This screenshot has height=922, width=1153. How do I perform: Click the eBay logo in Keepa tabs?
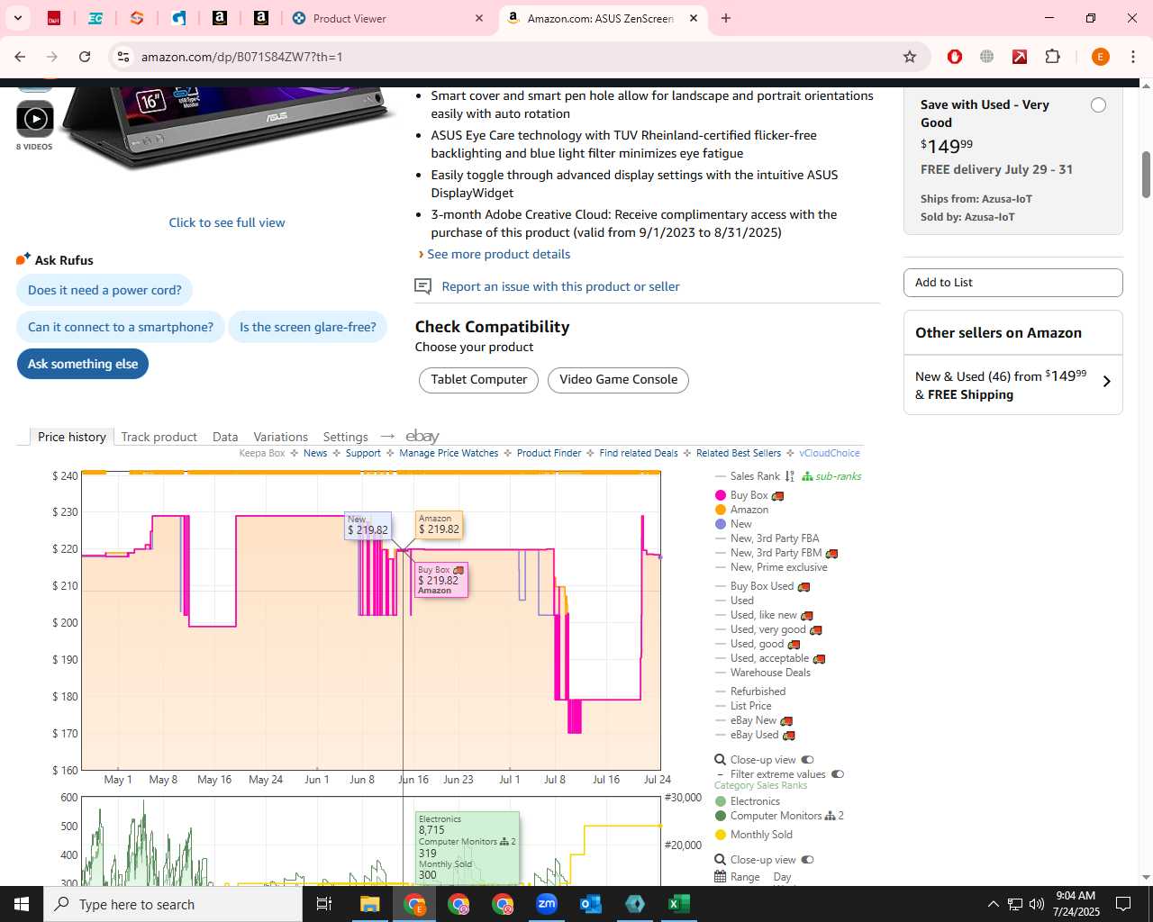pos(422,437)
